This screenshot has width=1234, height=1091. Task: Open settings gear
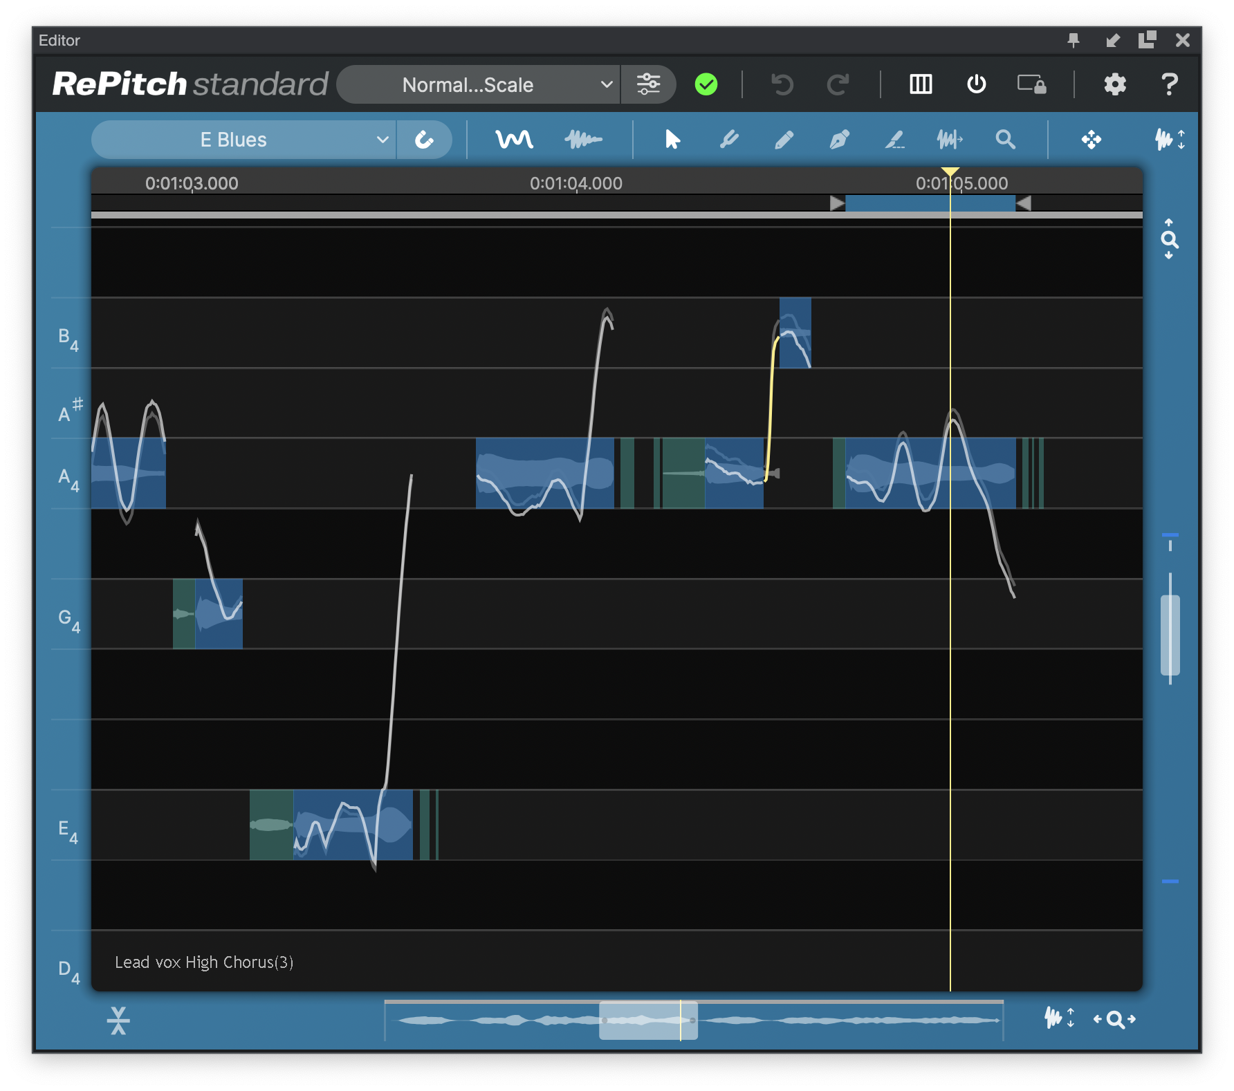pyautogui.click(x=1114, y=84)
